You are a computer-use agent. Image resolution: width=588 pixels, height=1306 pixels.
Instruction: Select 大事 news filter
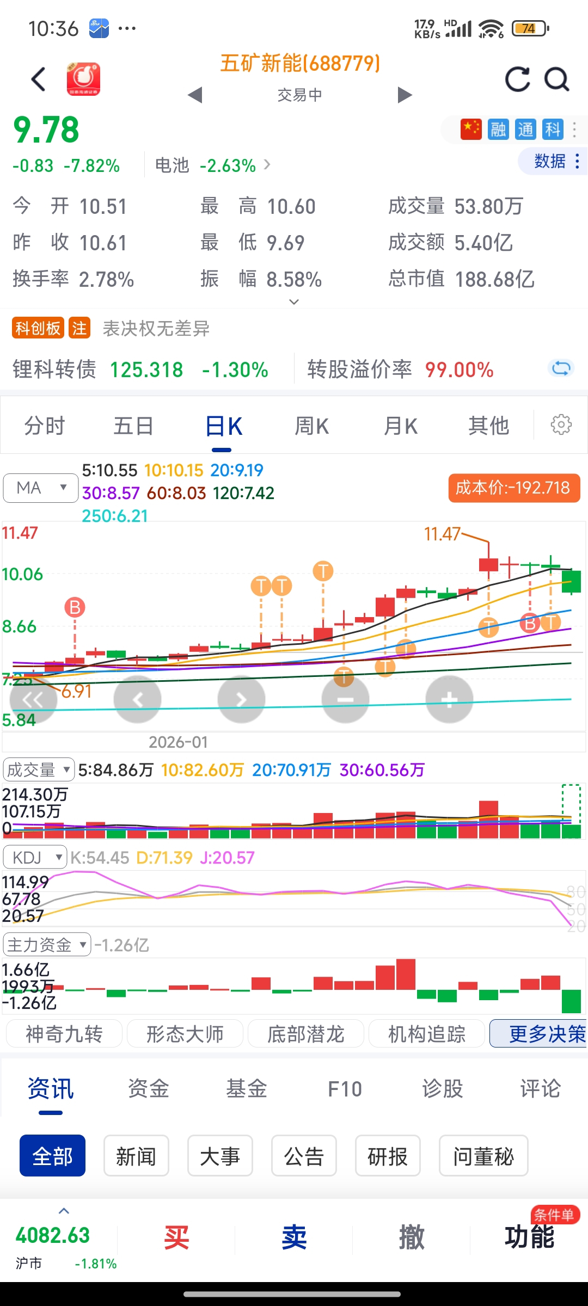220,1156
